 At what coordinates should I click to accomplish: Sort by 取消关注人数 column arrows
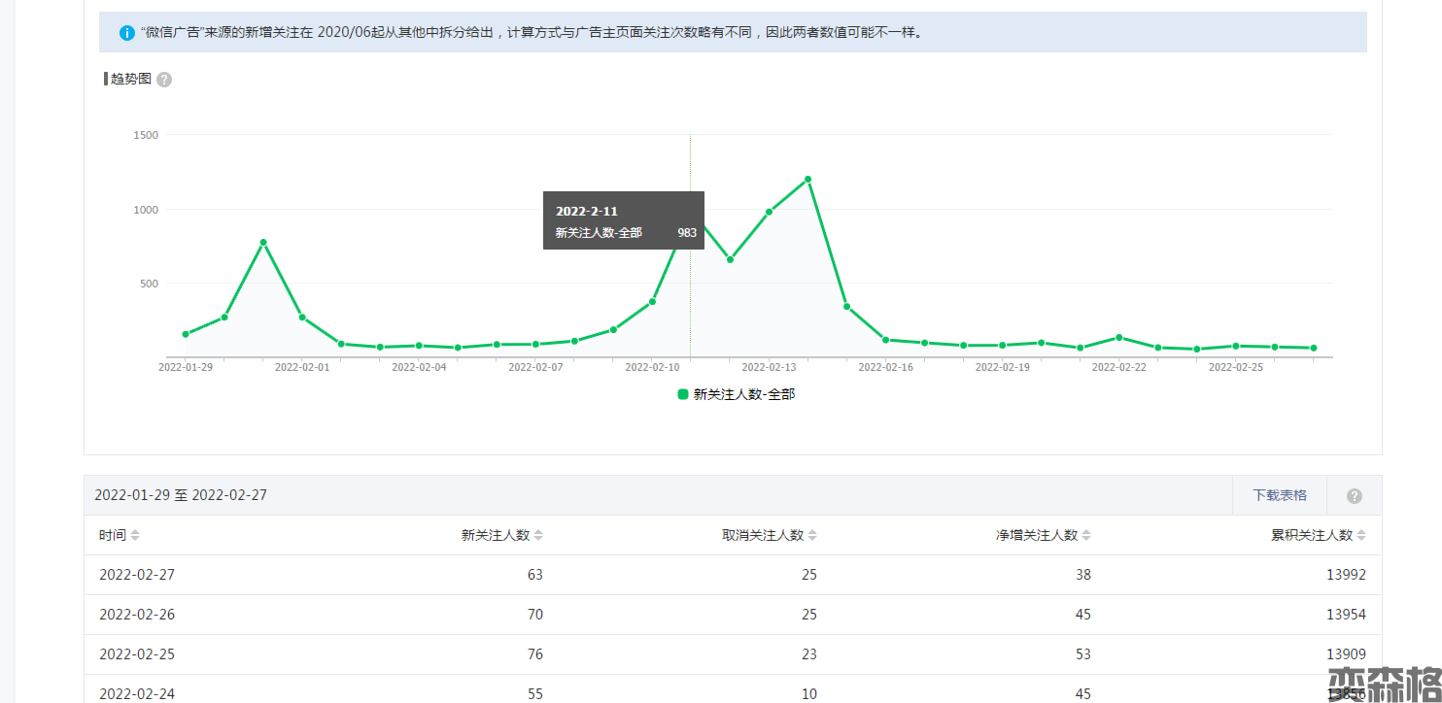(x=812, y=536)
